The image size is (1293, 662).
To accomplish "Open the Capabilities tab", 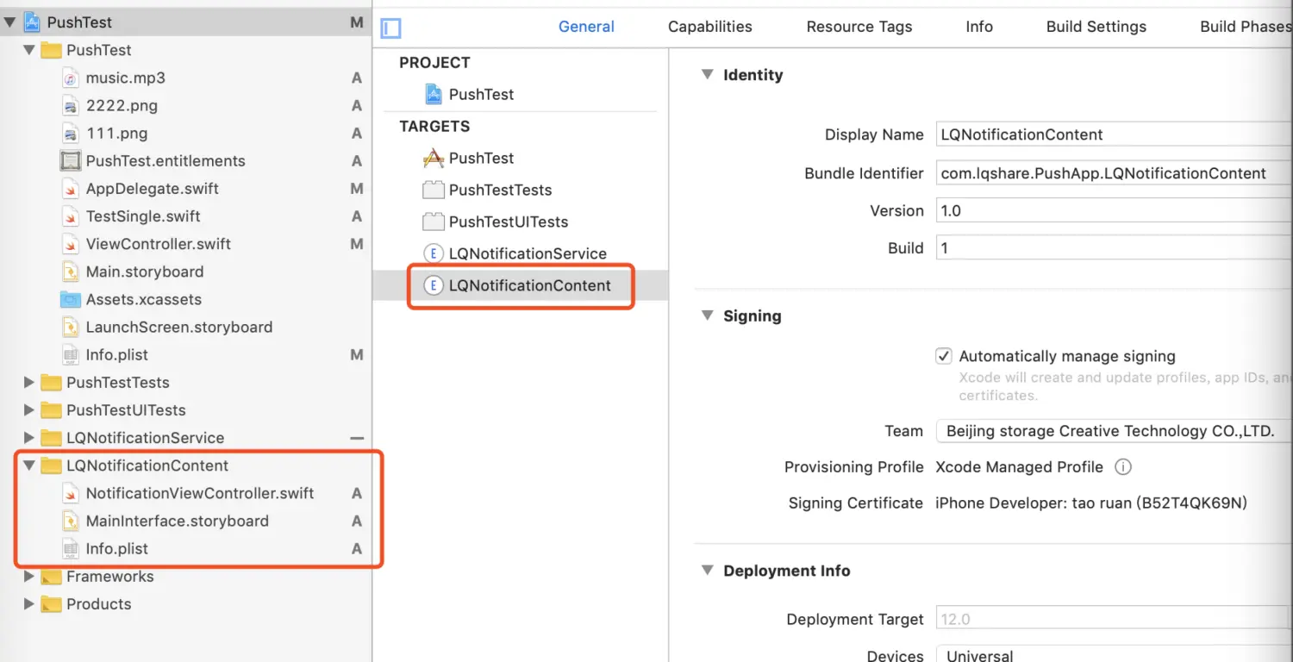I will coord(710,27).
